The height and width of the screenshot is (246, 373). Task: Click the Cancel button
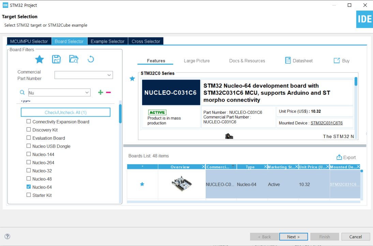point(355,237)
